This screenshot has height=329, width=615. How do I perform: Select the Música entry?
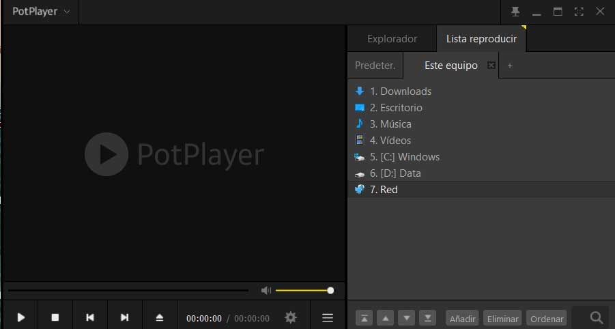(x=481, y=124)
